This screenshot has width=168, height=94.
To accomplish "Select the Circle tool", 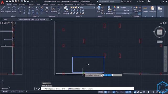I will point(14,9).
